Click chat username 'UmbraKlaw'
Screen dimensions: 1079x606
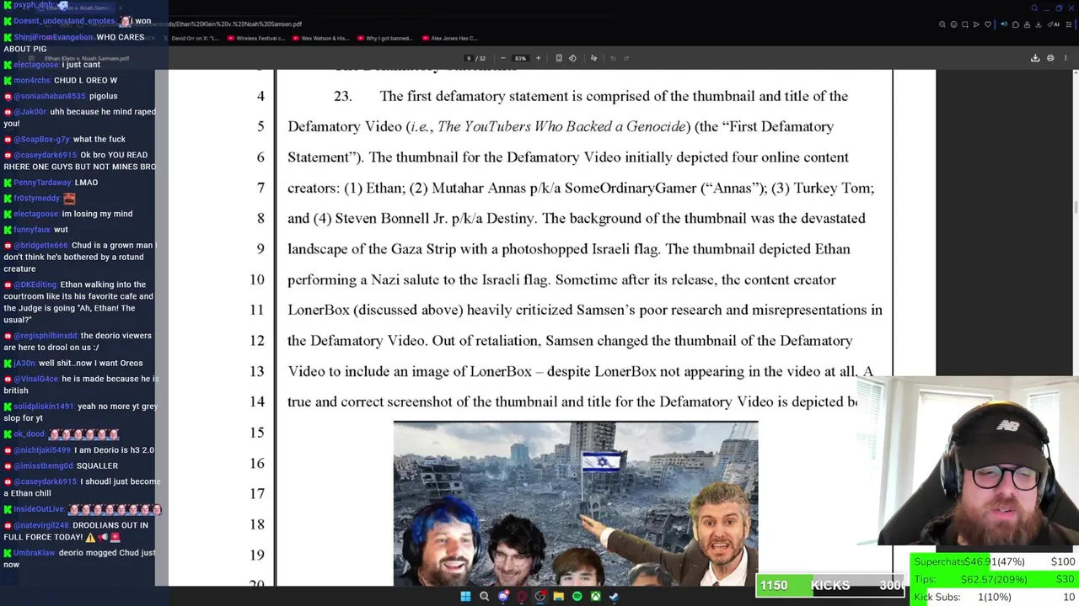coord(34,553)
